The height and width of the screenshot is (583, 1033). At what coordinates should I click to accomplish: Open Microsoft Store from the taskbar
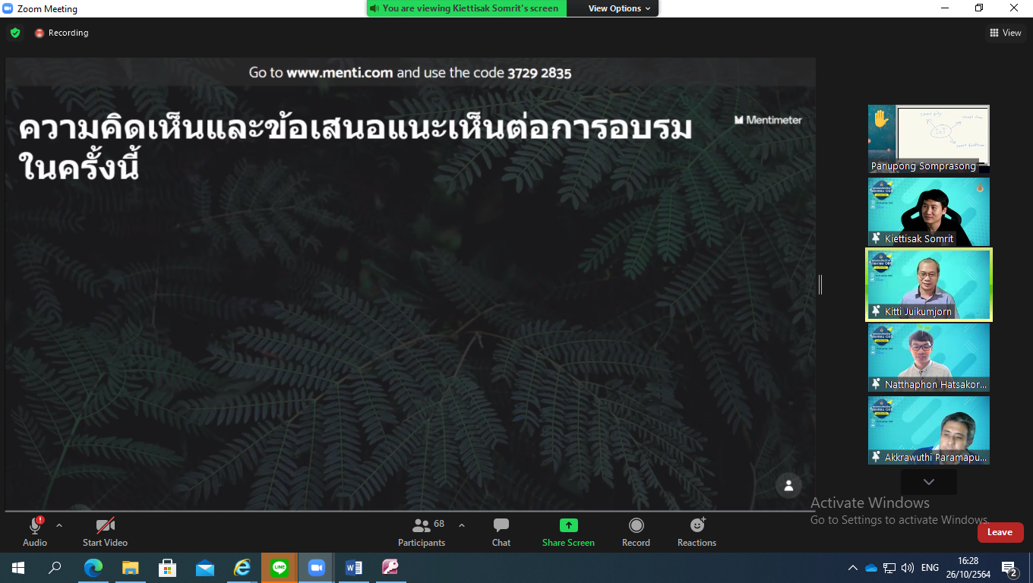click(168, 567)
